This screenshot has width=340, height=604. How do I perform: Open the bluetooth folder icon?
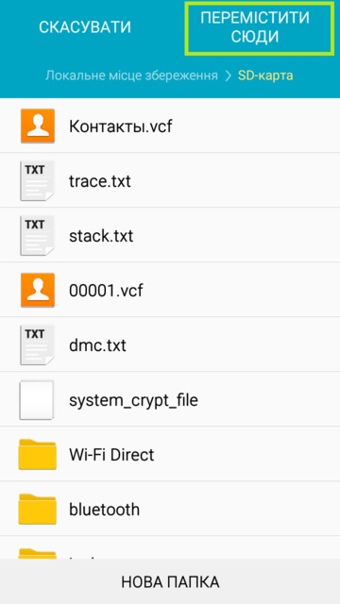[x=38, y=510]
